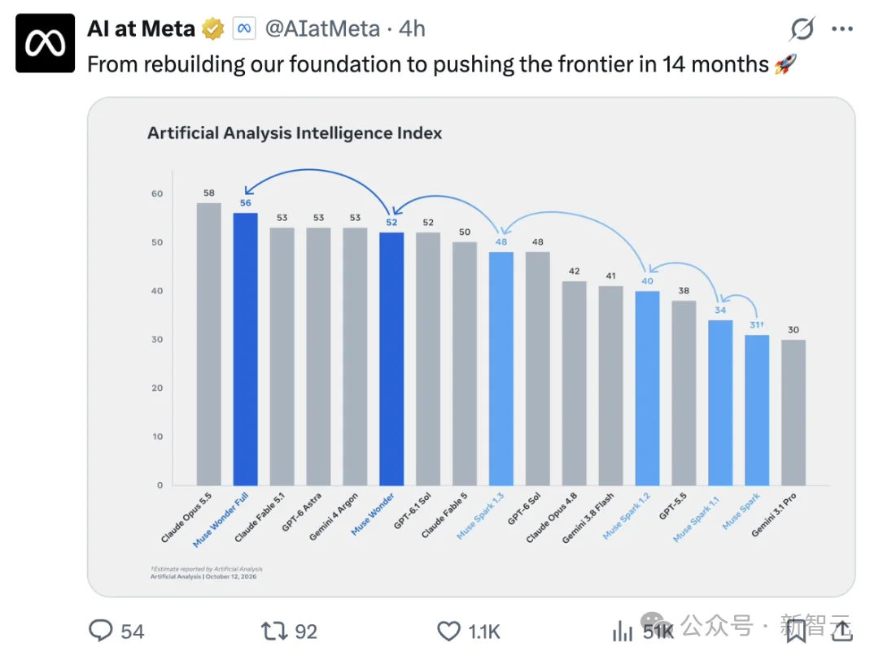Click the 92 repost count
879x660 pixels.
point(306,632)
